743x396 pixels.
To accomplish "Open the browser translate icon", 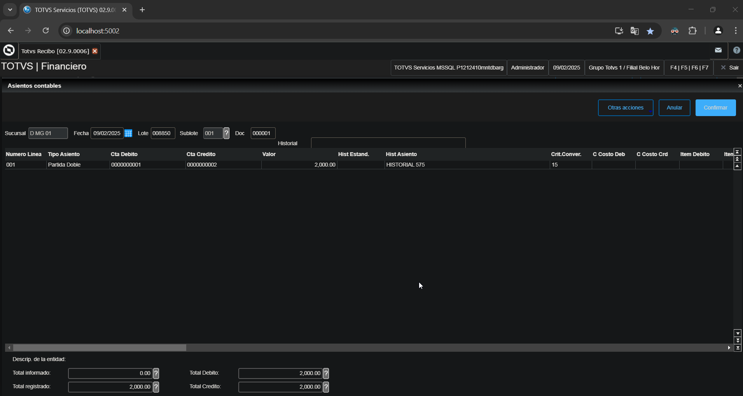I will click(635, 31).
